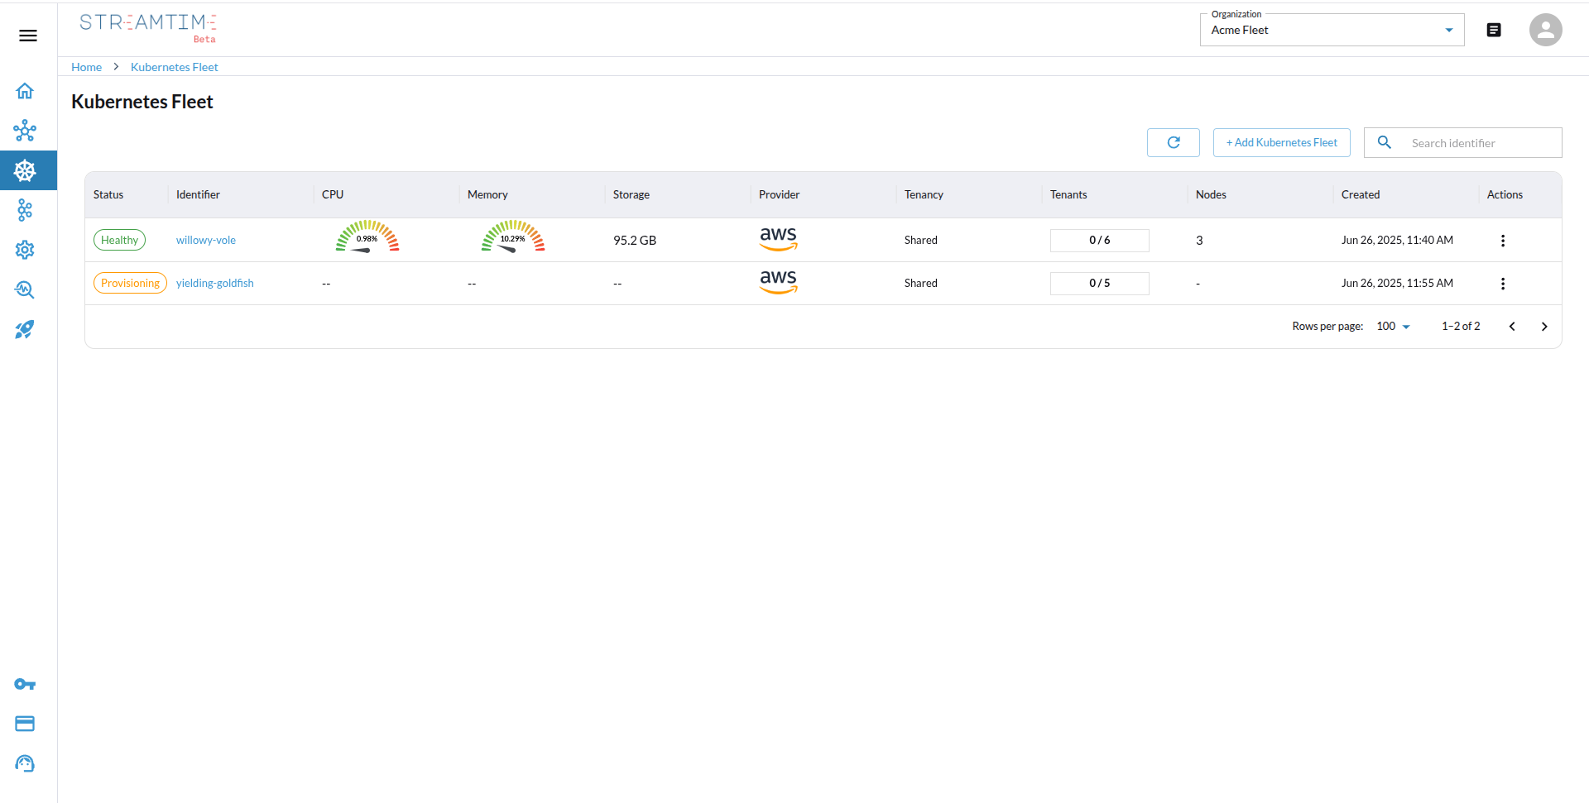Refresh the Kubernetes fleet list

(1173, 142)
